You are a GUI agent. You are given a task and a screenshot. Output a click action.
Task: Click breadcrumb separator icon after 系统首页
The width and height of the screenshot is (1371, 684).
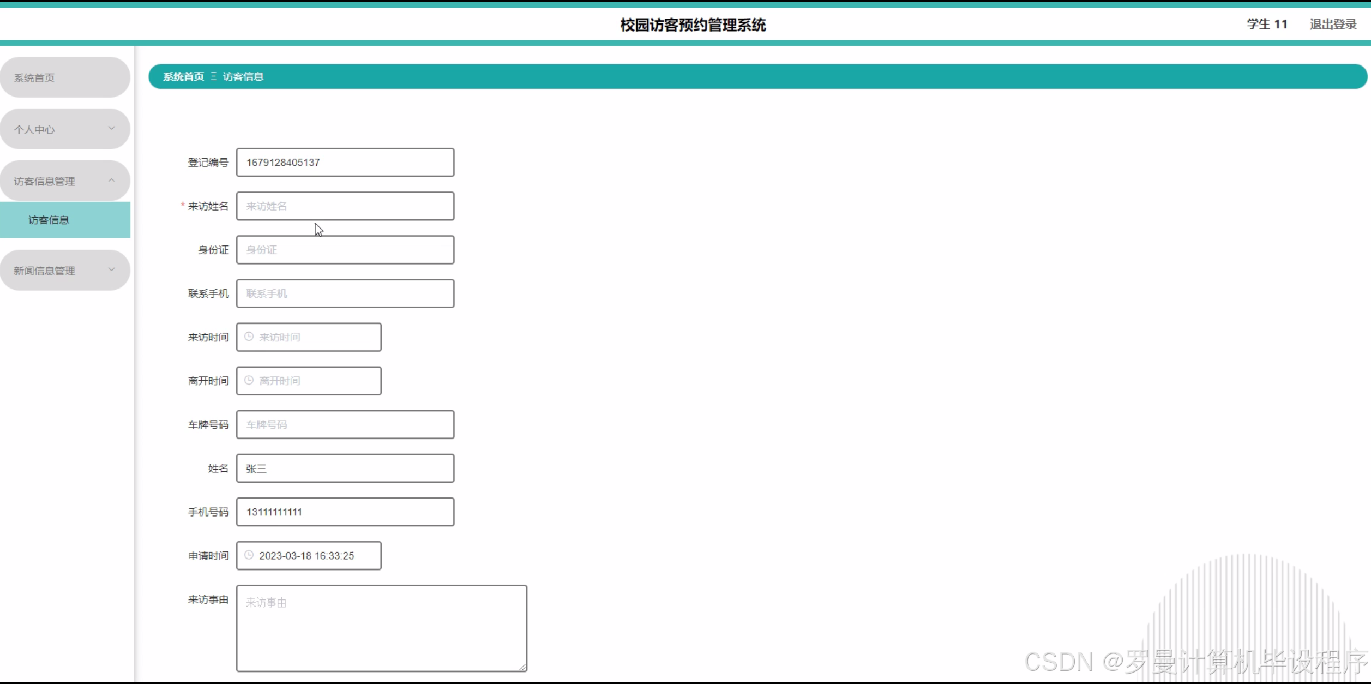[x=213, y=76]
